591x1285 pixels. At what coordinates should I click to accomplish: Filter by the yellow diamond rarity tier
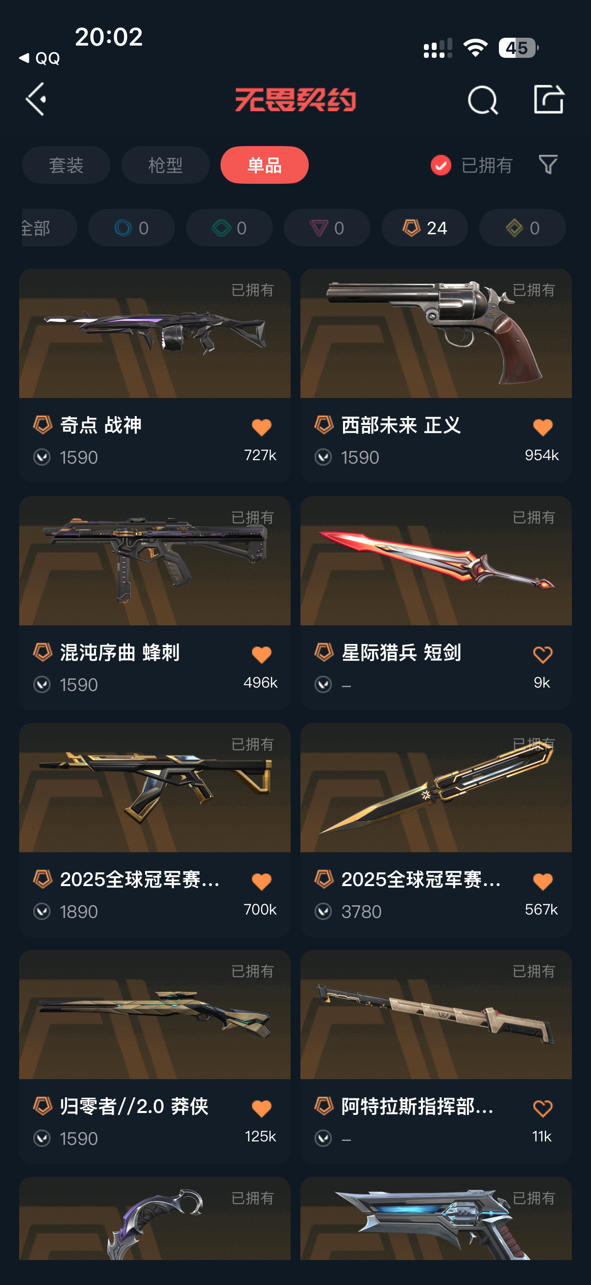point(523,228)
